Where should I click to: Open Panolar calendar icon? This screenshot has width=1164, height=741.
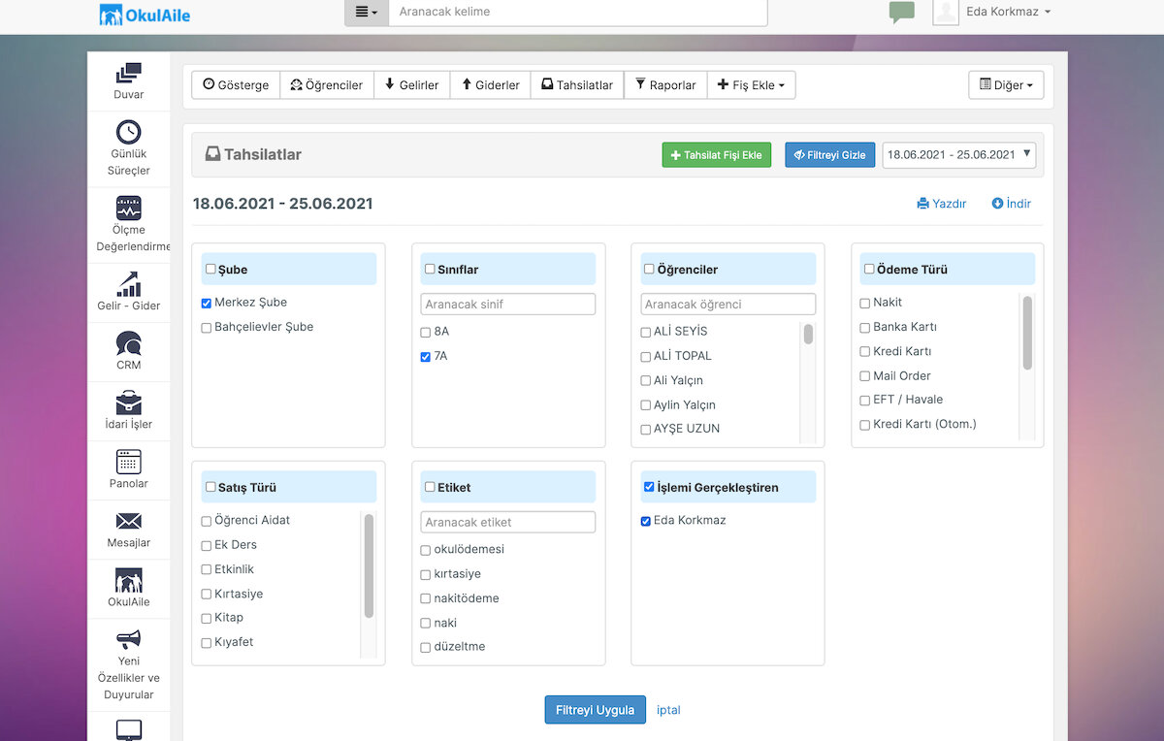point(128,461)
